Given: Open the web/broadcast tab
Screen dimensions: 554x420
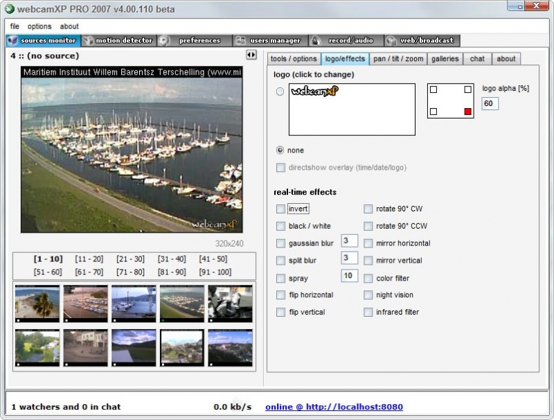Looking at the screenshot, I should (x=422, y=41).
